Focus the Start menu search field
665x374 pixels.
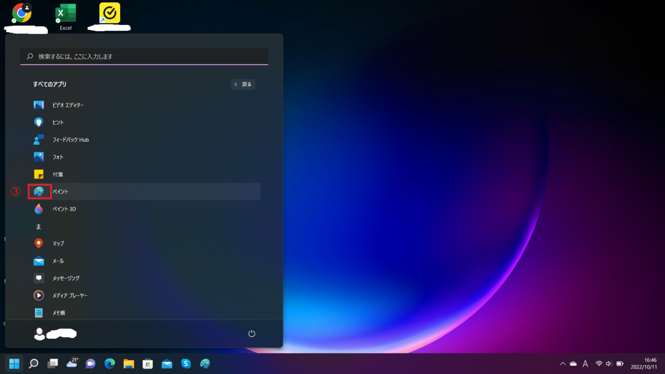144,57
